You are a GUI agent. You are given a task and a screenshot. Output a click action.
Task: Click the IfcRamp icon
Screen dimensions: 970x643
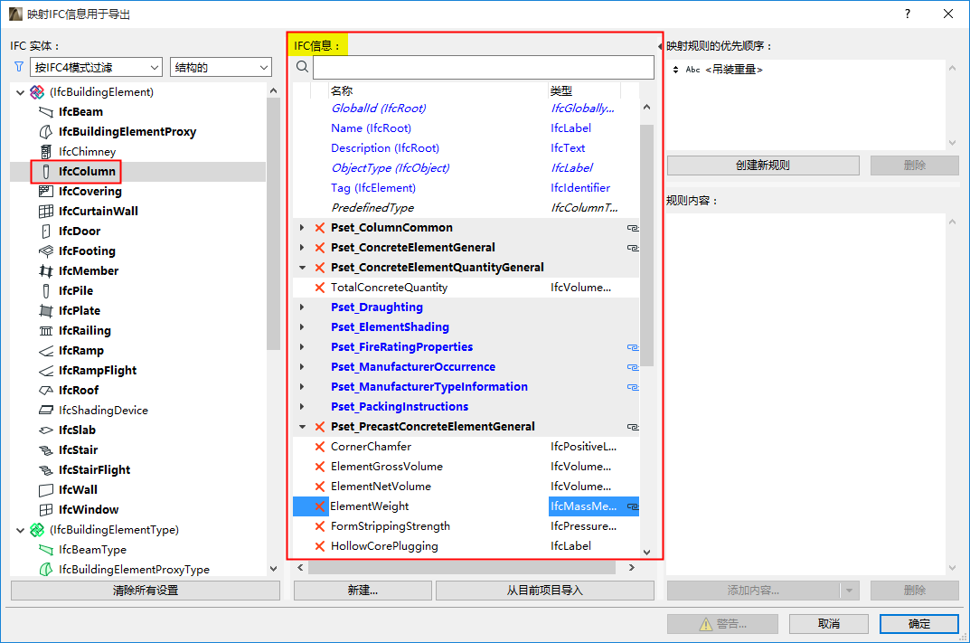[46, 351]
